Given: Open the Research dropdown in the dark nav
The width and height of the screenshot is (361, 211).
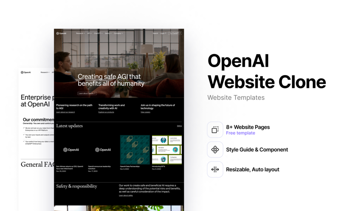Looking at the screenshot, I should pyautogui.click(x=80, y=33).
